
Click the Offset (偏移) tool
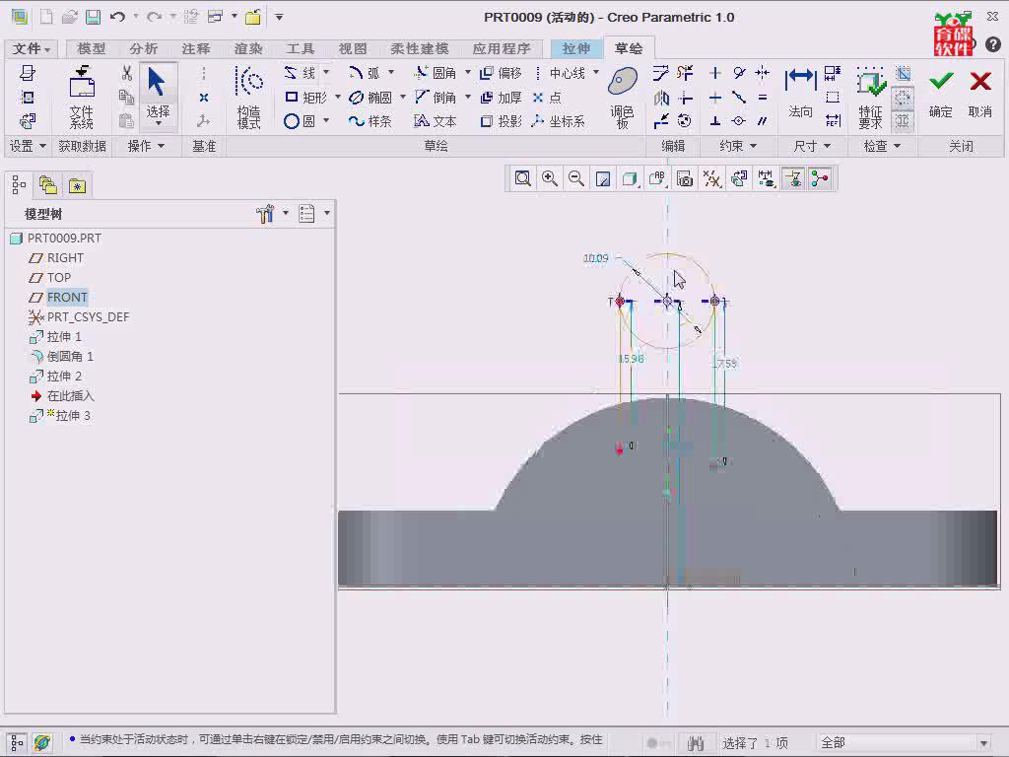click(x=501, y=73)
